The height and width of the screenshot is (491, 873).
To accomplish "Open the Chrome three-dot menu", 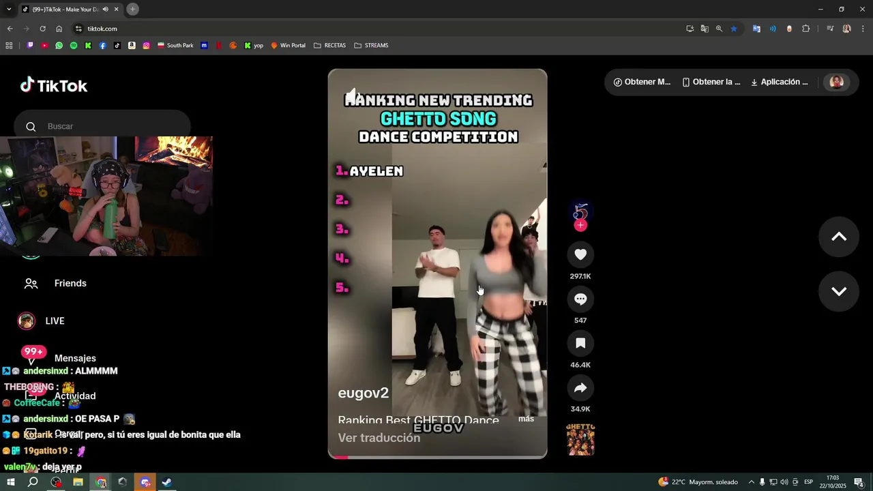I will point(863,29).
